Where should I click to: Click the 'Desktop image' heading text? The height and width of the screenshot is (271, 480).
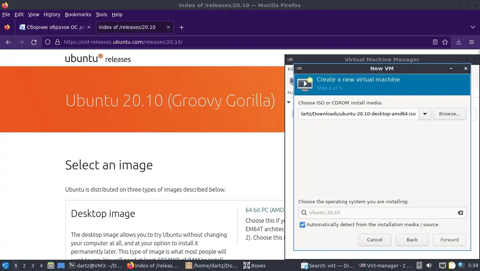click(103, 214)
